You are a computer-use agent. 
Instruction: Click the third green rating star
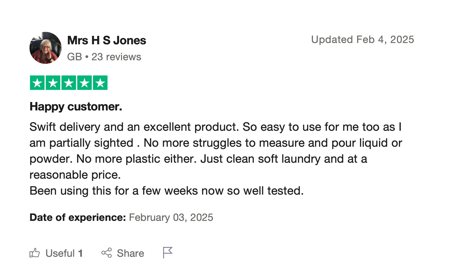coord(69,83)
